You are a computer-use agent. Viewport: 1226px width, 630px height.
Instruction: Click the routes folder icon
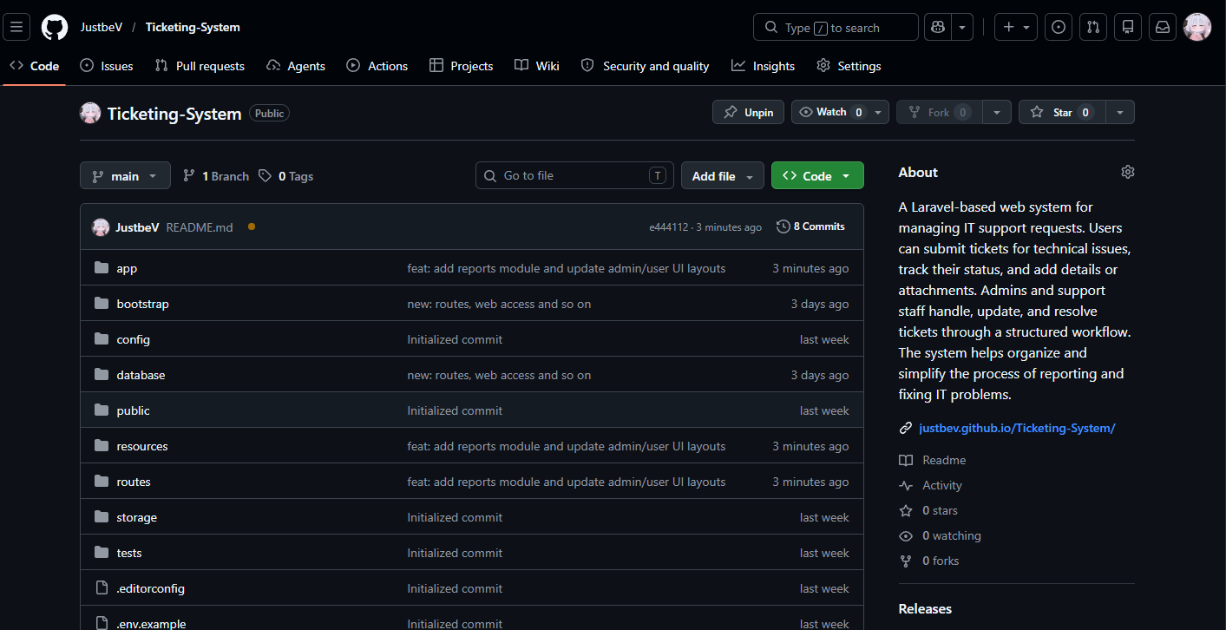click(102, 482)
